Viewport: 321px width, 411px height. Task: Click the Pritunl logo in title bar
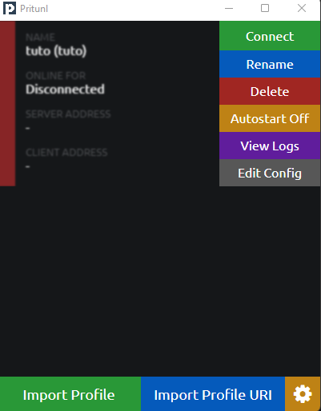(10, 8)
